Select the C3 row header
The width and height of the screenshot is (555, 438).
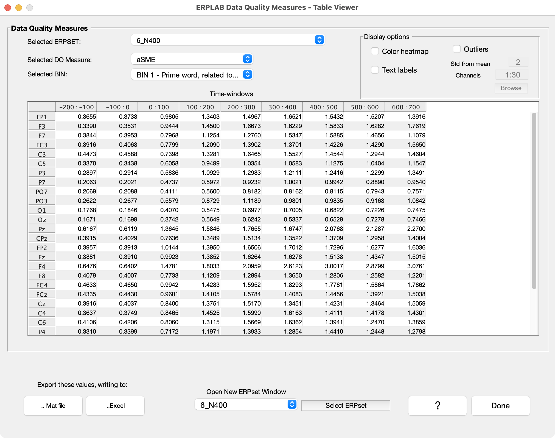click(x=42, y=154)
